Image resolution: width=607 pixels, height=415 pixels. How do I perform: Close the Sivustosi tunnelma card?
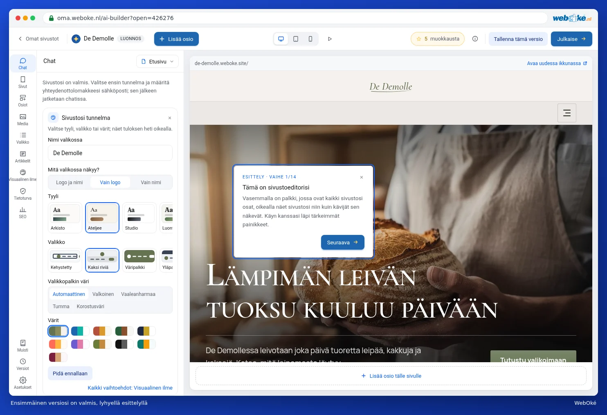(170, 118)
